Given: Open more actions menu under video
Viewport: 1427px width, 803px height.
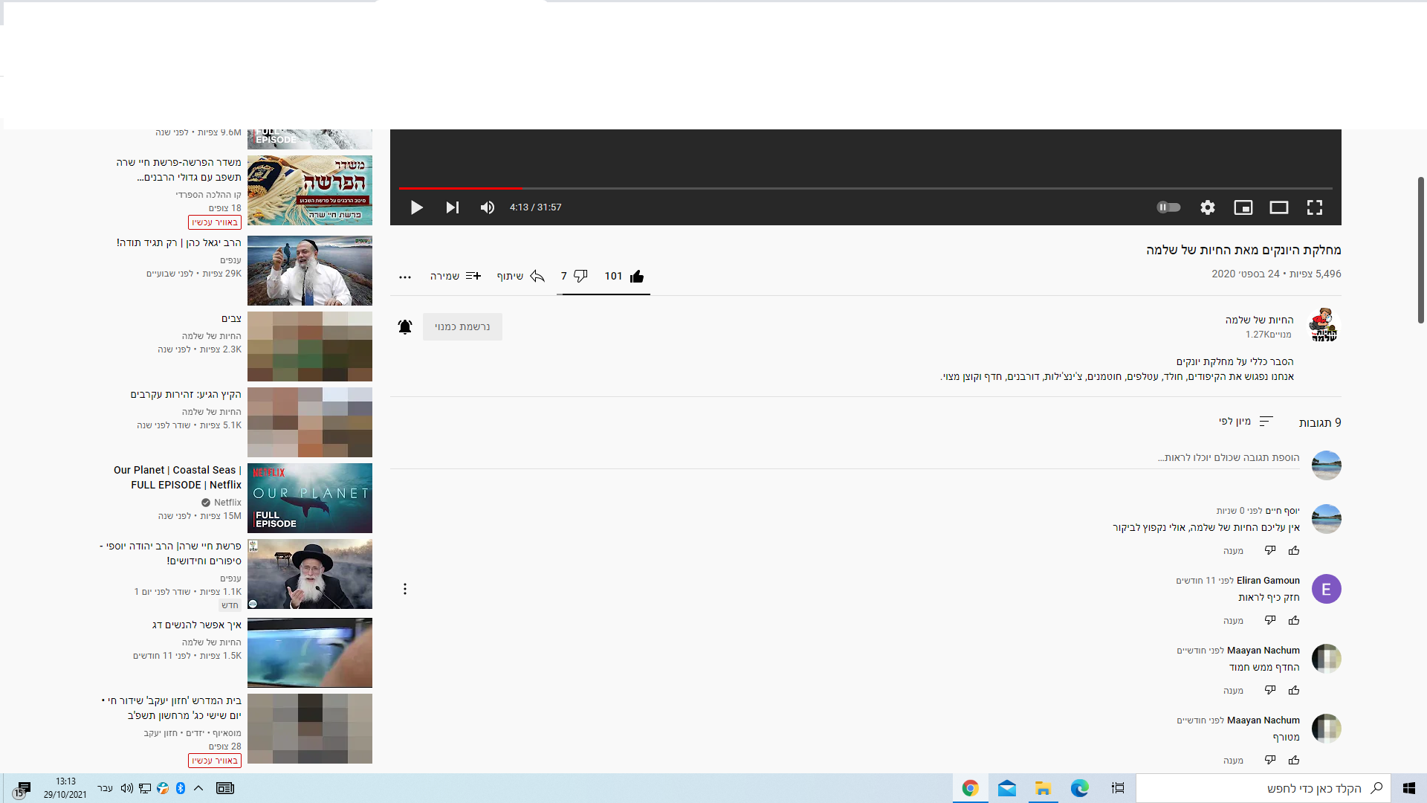Looking at the screenshot, I should (x=405, y=277).
